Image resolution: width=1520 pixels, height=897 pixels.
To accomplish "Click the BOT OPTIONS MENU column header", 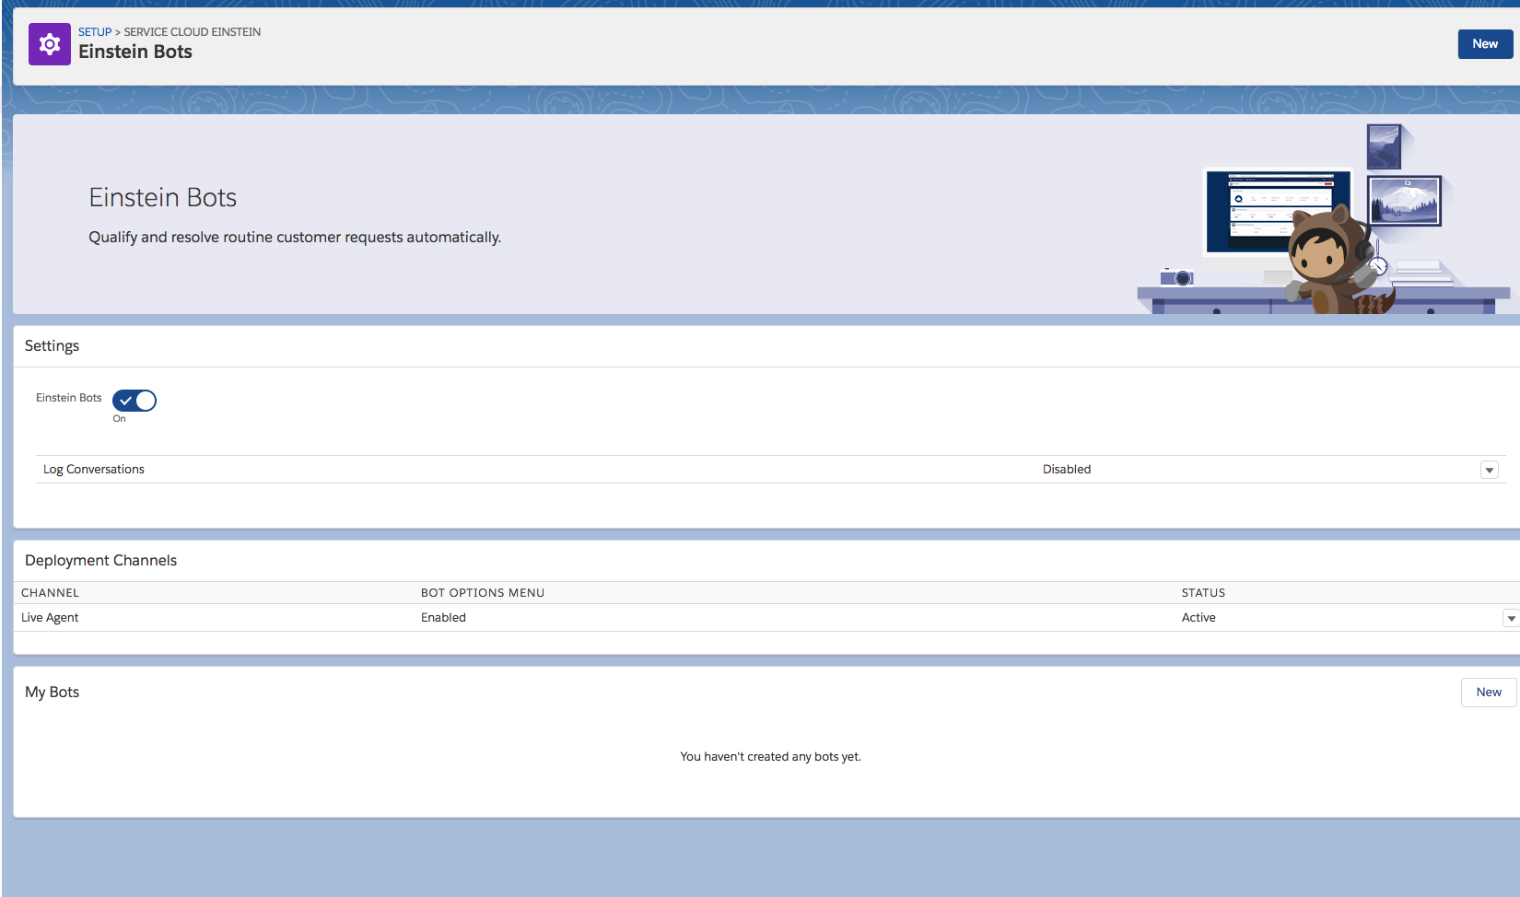I will click(x=483, y=593).
